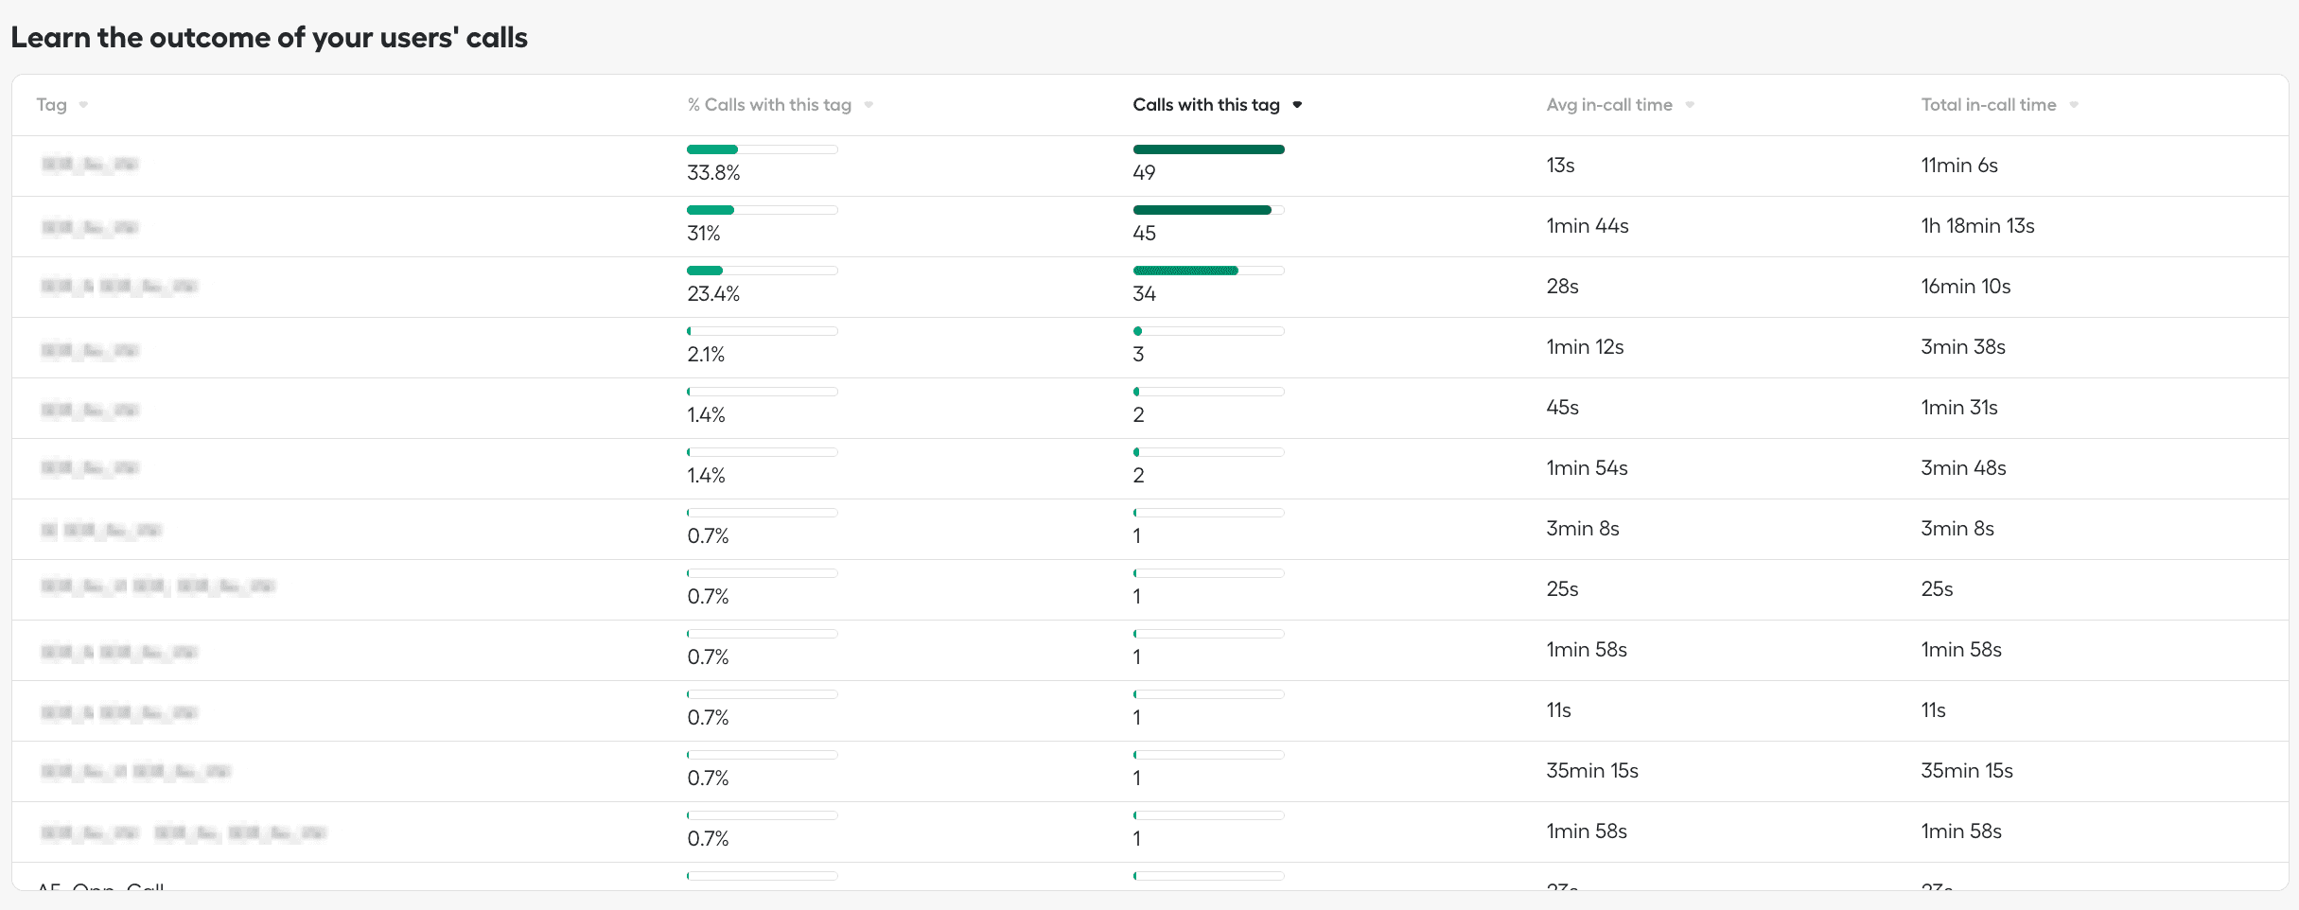Viewport: 2299px width, 910px height.
Task: Click the 1h 18min 13s total time value
Action: click(x=1976, y=225)
